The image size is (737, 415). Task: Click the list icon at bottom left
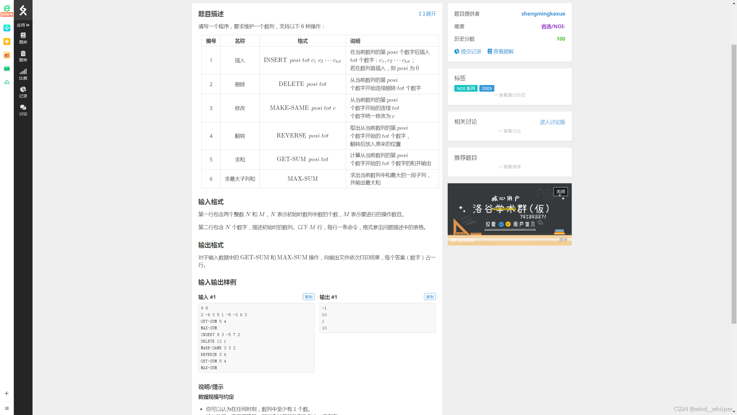(7, 408)
